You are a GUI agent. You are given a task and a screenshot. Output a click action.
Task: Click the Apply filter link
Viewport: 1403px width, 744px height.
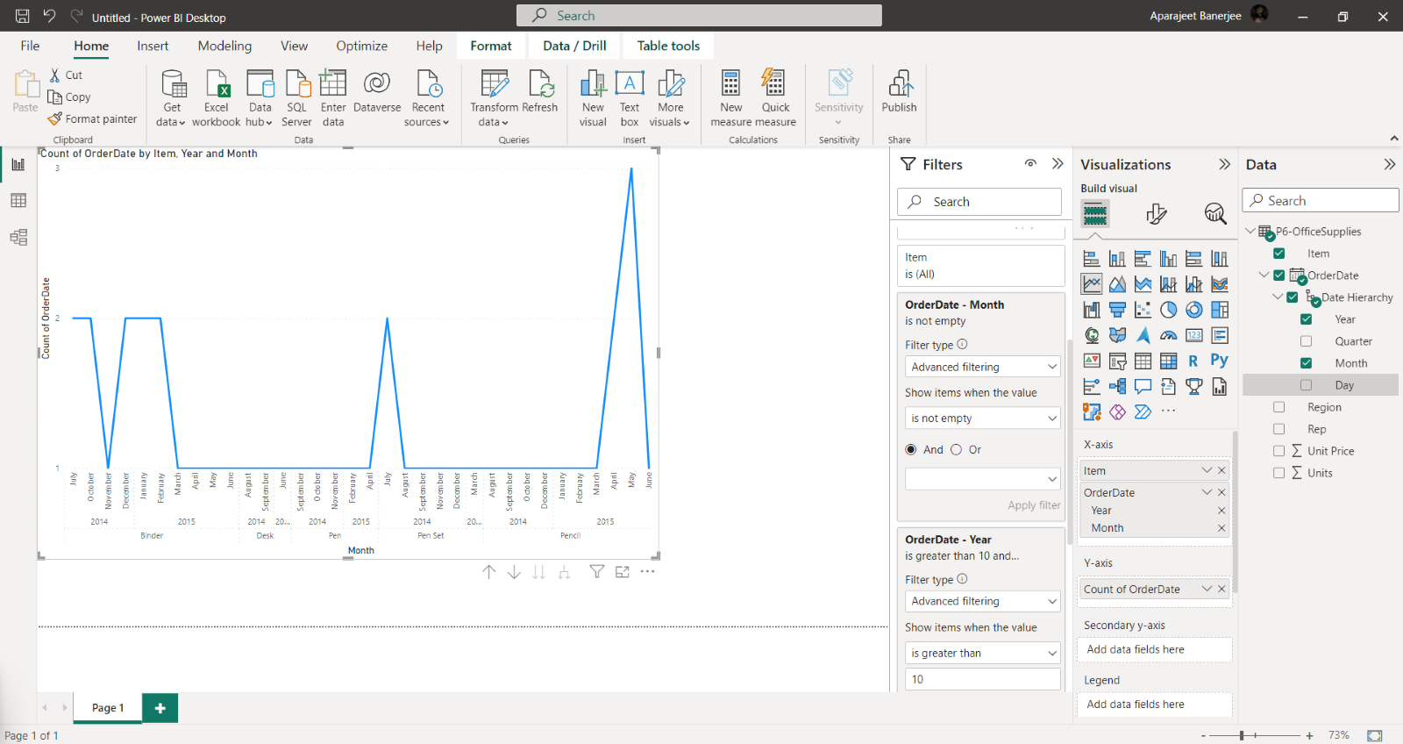(1033, 505)
